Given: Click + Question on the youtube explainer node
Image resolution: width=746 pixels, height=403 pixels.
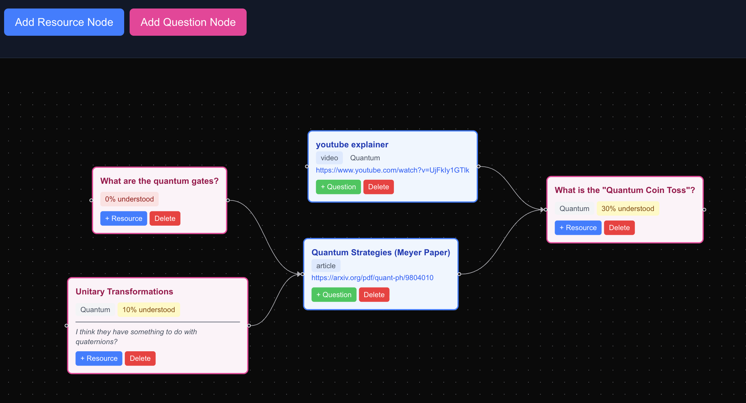Looking at the screenshot, I should 338,187.
